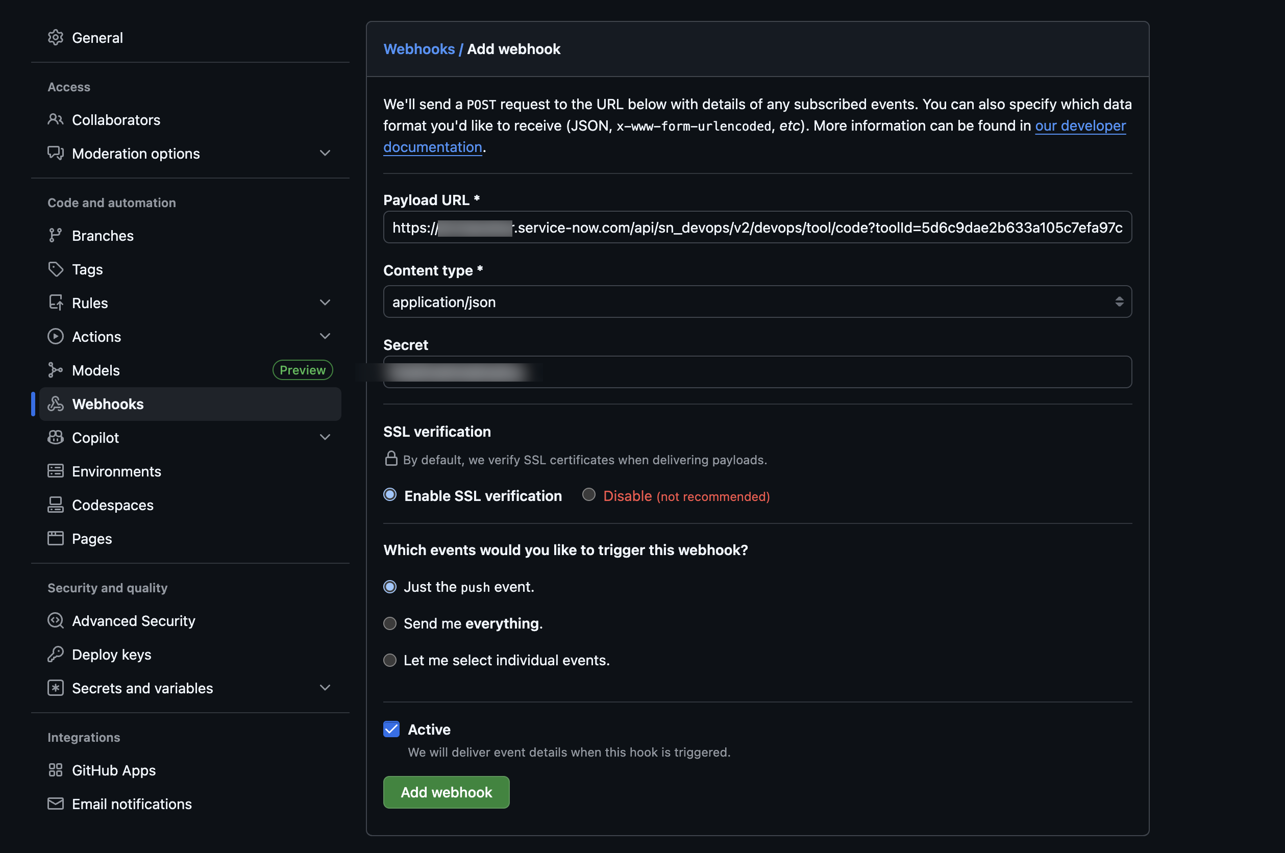Click the General gear icon
The width and height of the screenshot is (1285, 853).
tap(56, 38)
